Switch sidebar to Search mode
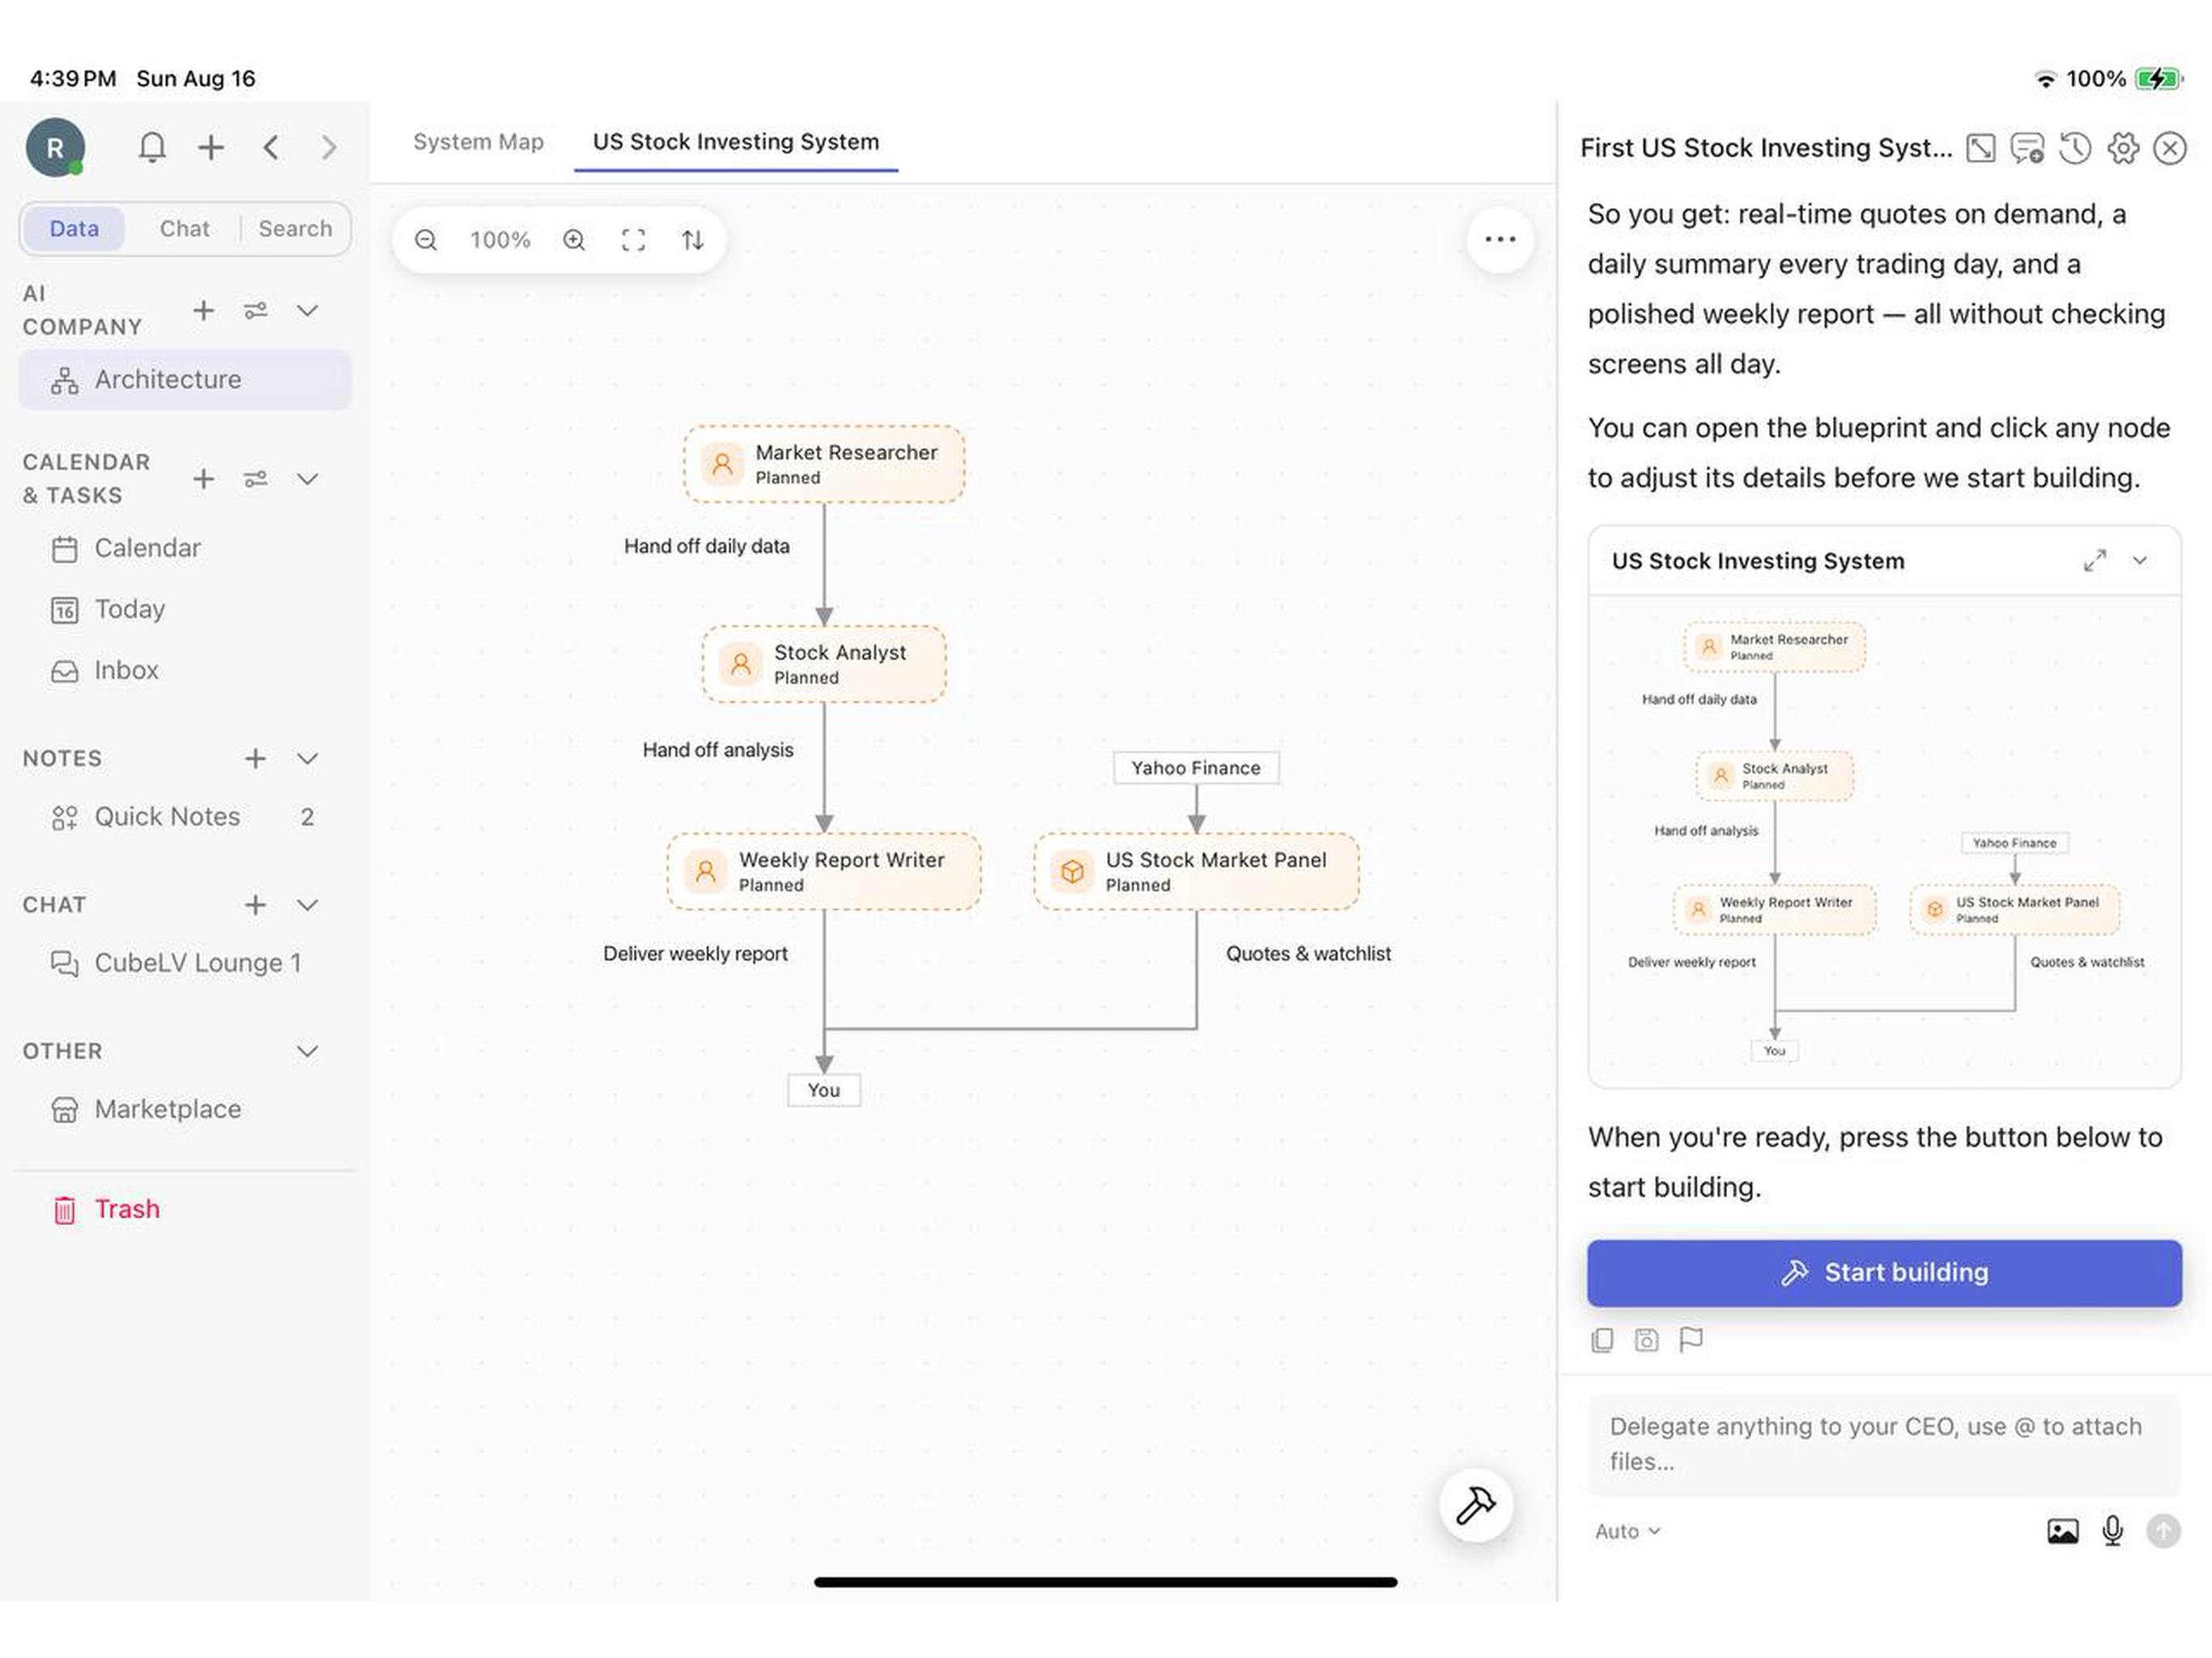This screenshot has width=2212, height=1658. point(295,229)
